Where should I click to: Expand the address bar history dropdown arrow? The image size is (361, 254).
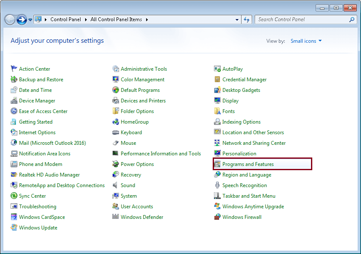point(237,20)
